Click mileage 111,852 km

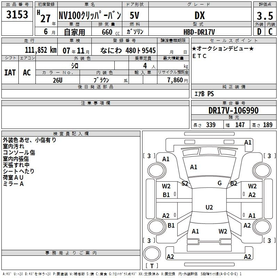pyautogui.click(x=41, y=50)
